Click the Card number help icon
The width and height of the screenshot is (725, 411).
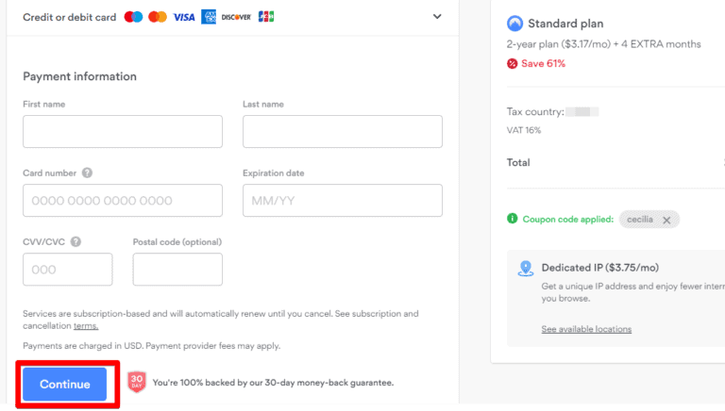pos(87,173)
